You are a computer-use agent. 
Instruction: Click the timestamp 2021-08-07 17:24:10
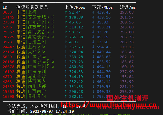[52, 111]
